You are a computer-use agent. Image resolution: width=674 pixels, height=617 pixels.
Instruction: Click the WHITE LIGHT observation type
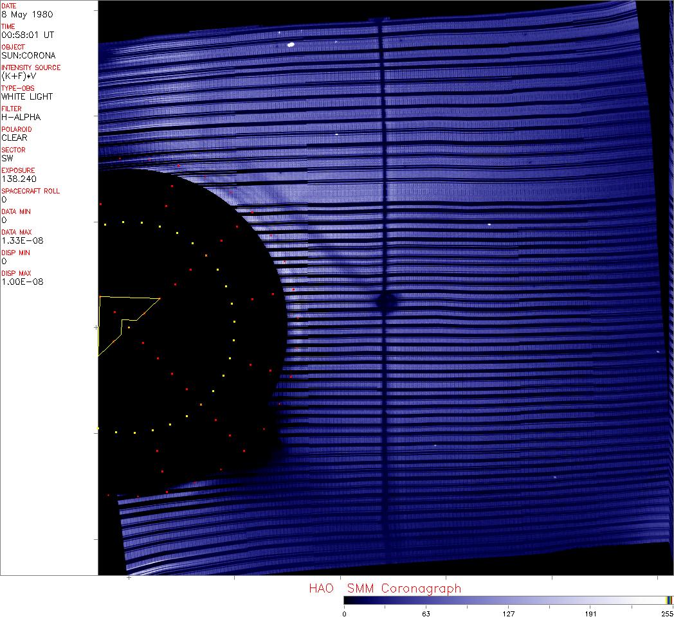[27, 96]
